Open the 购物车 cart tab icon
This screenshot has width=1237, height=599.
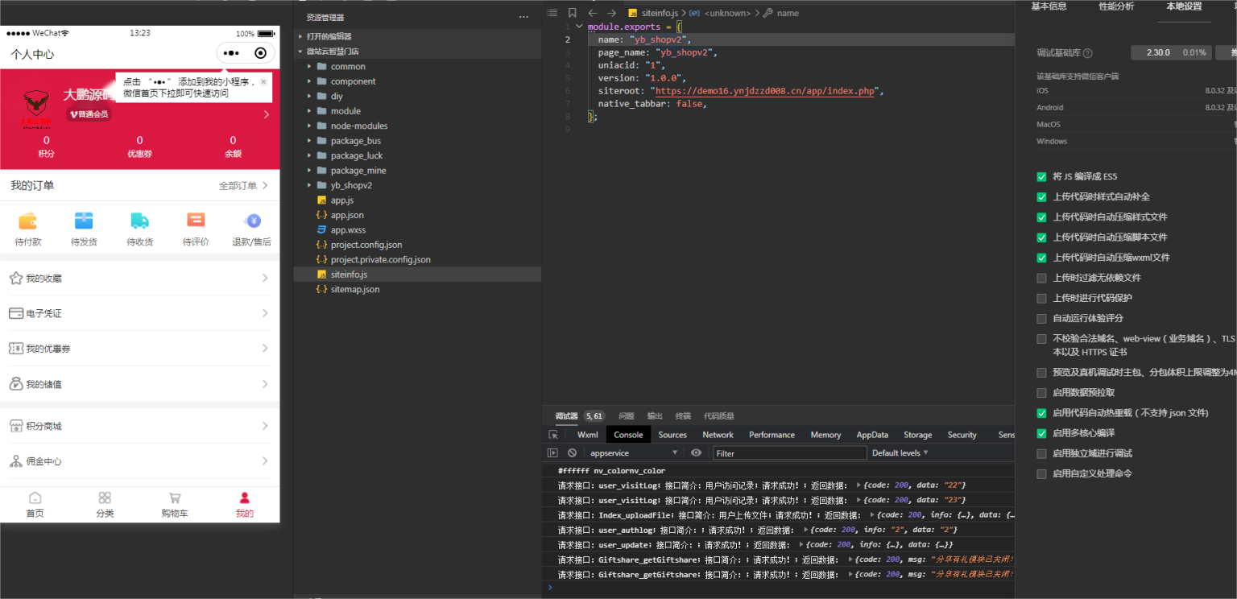click(x=175, y=498)
